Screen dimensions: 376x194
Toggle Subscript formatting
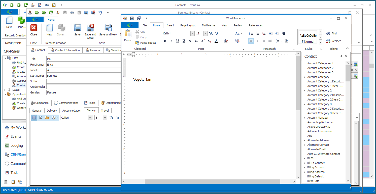[x=209, y=41]
